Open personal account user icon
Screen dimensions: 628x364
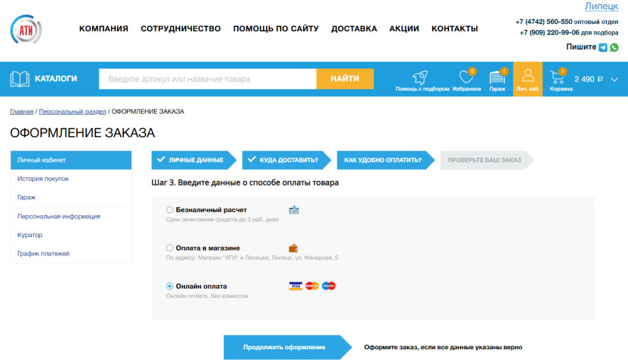[x=527, y=77]
